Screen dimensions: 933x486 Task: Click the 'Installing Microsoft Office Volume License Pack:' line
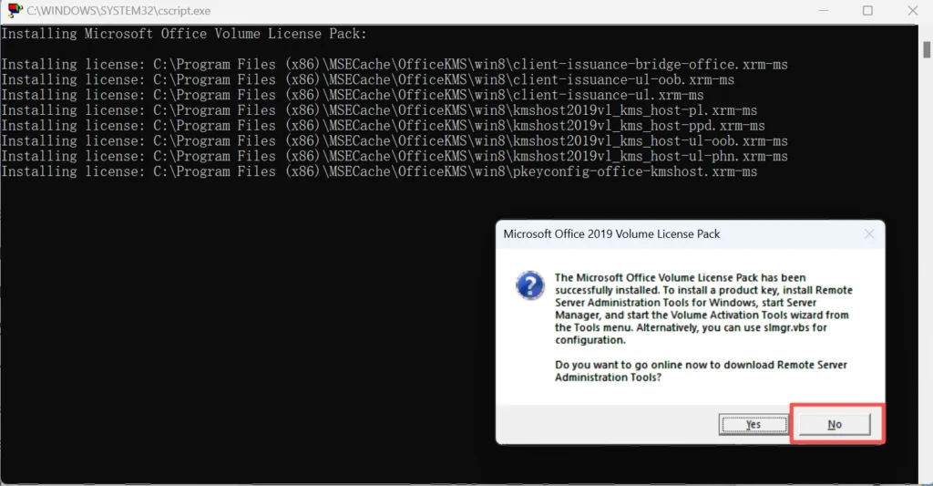[x=184, y=34]
